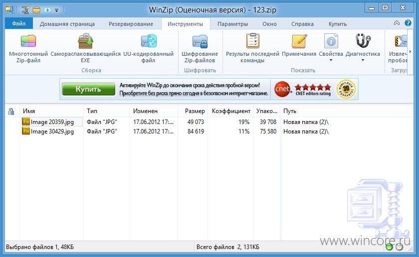Screen dimensions: 419x257
Task: Click status text Всего файлов 2, 131КБ
Action: tap(228, 247)
